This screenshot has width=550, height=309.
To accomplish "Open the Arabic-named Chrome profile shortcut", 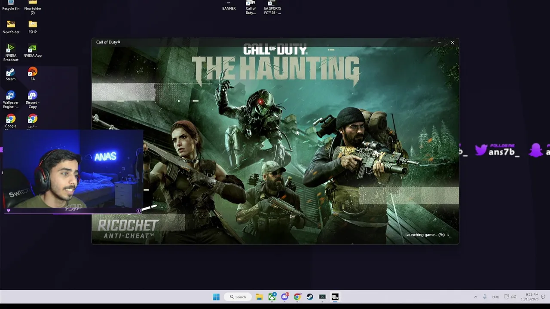I will (x=33, y=121).
